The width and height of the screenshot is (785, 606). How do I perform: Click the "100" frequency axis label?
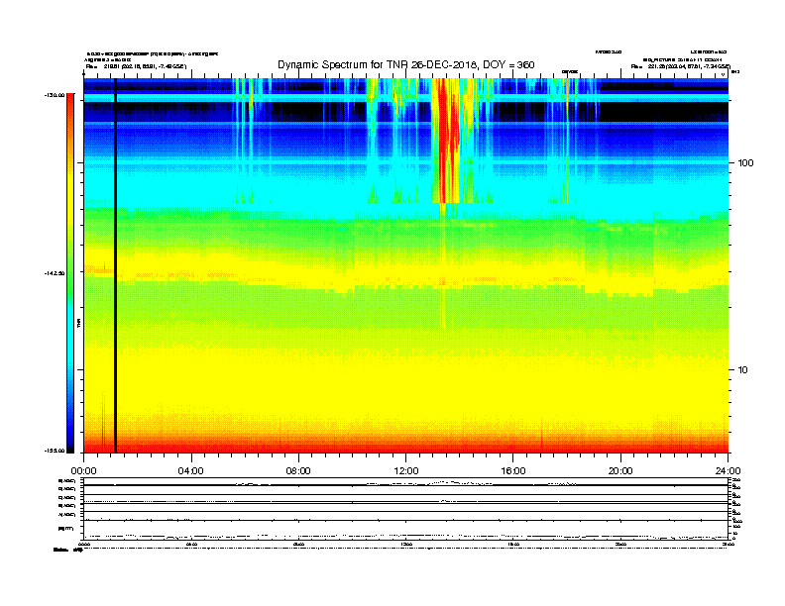coord(746,163)
